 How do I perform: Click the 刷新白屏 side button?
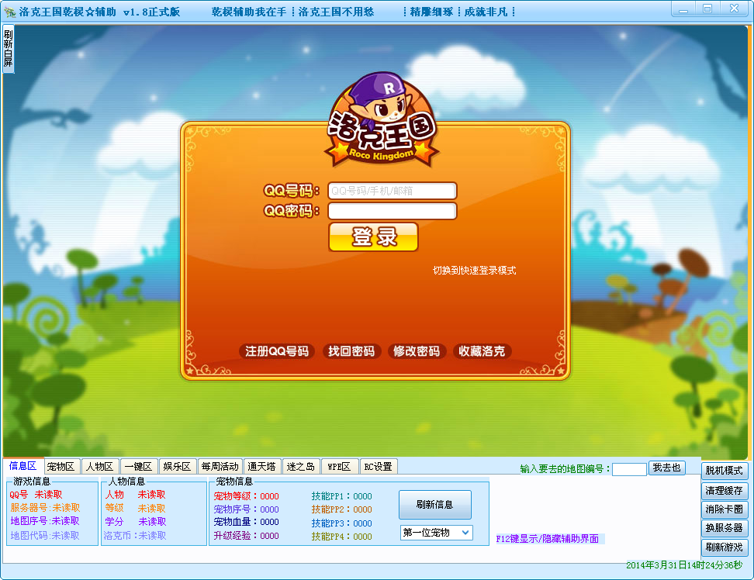click(x=9, y=49)
